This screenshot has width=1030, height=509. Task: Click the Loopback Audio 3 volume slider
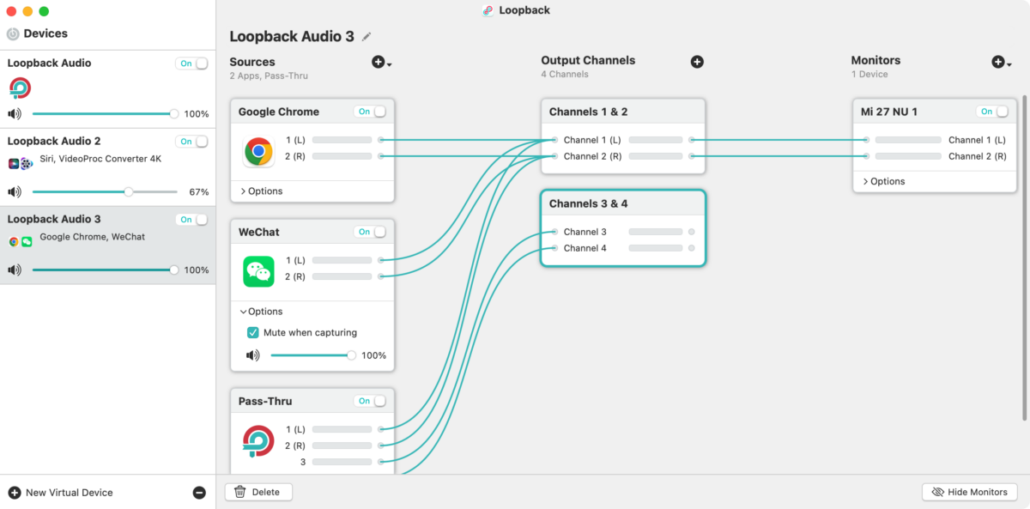104,270
